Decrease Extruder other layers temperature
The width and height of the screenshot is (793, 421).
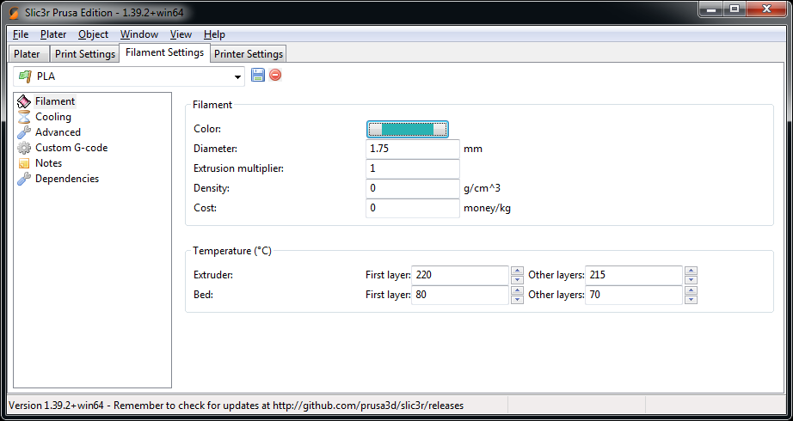(692, 280)
